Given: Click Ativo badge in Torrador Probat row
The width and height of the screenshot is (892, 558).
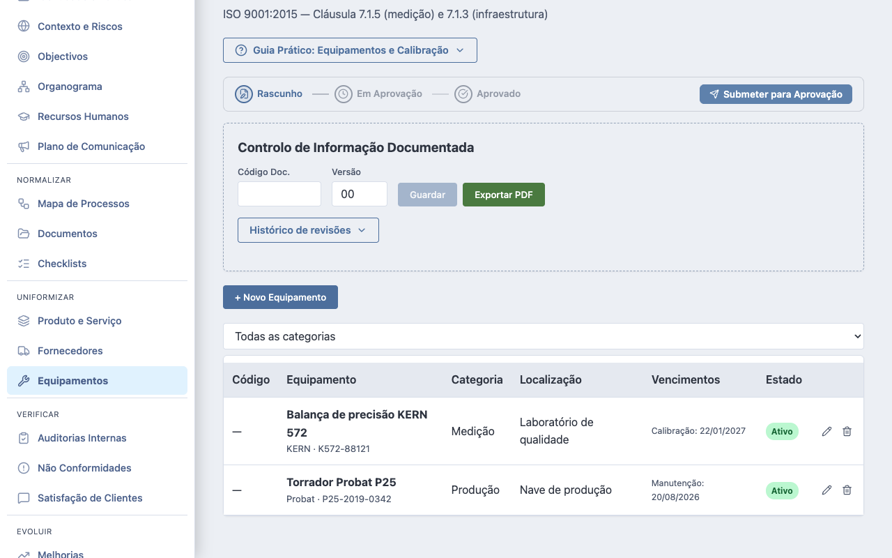Looking at the screenshot, I should [782, 490].
